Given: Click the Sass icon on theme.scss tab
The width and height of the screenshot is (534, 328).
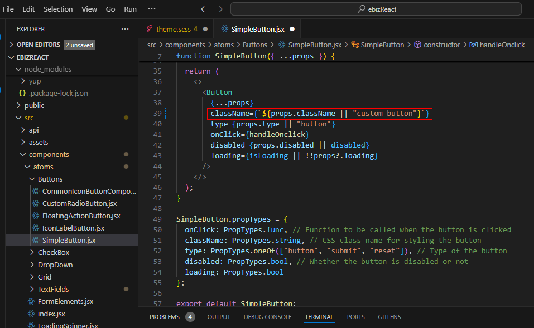Looking at the screenshot, I should click(x=150, y=29).
